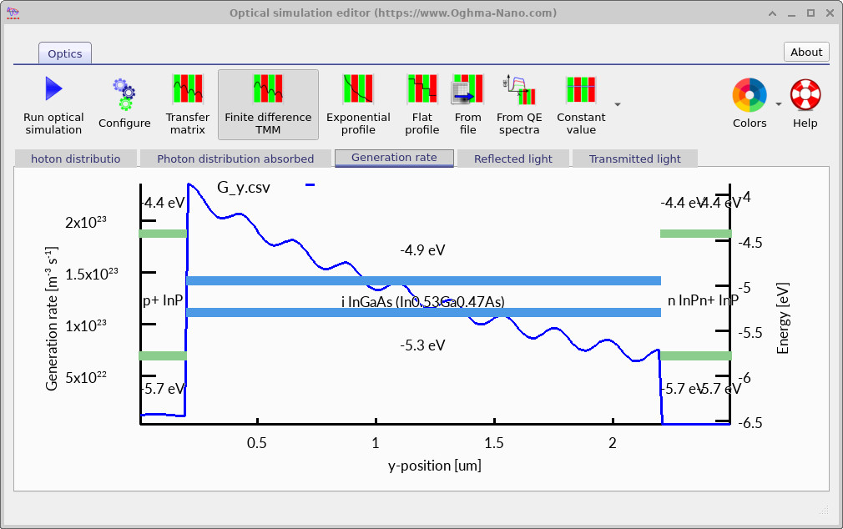Click the p+ InP layer label
Viewport: 843px width, 529px height.
tap(163, 300)
